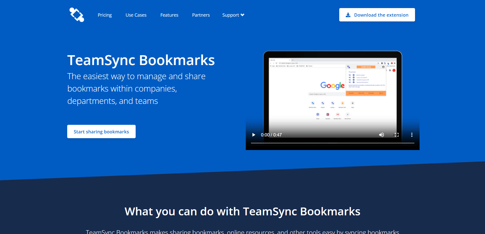Click Download the extension button
Viewport: 485px width, 234px height.
pos(377,15)
